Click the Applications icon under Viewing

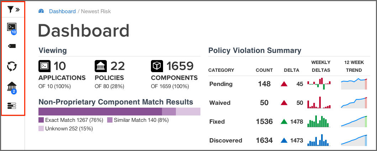click(44, 66)
